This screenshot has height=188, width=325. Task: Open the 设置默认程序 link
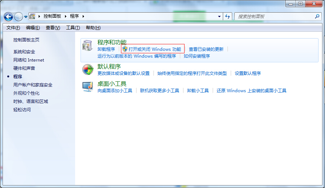(x=248, y=73)
